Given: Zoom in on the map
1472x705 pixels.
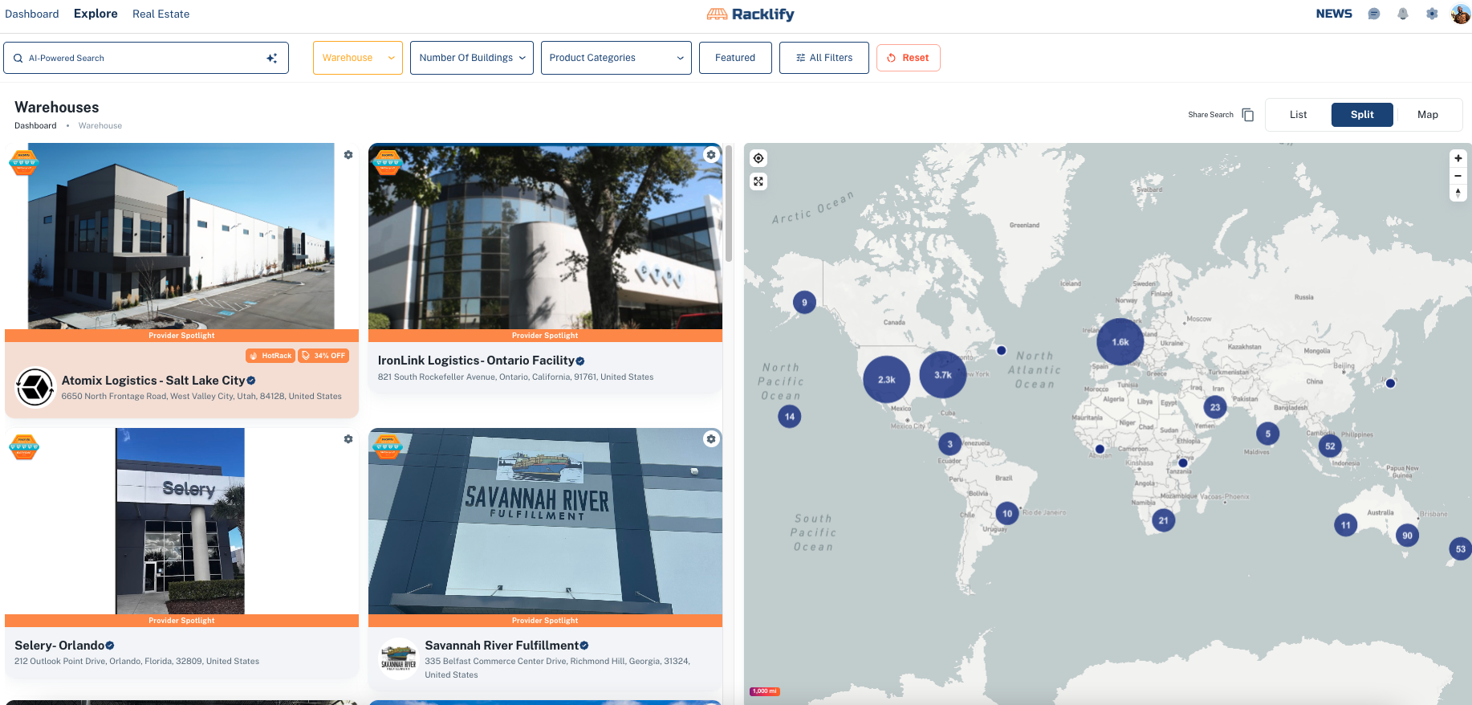Looking at the screenshot, I should pos(1458,158).
